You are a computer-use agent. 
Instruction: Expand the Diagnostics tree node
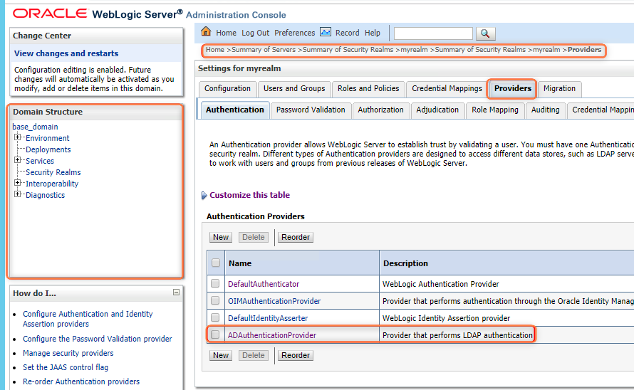(18, 194)
